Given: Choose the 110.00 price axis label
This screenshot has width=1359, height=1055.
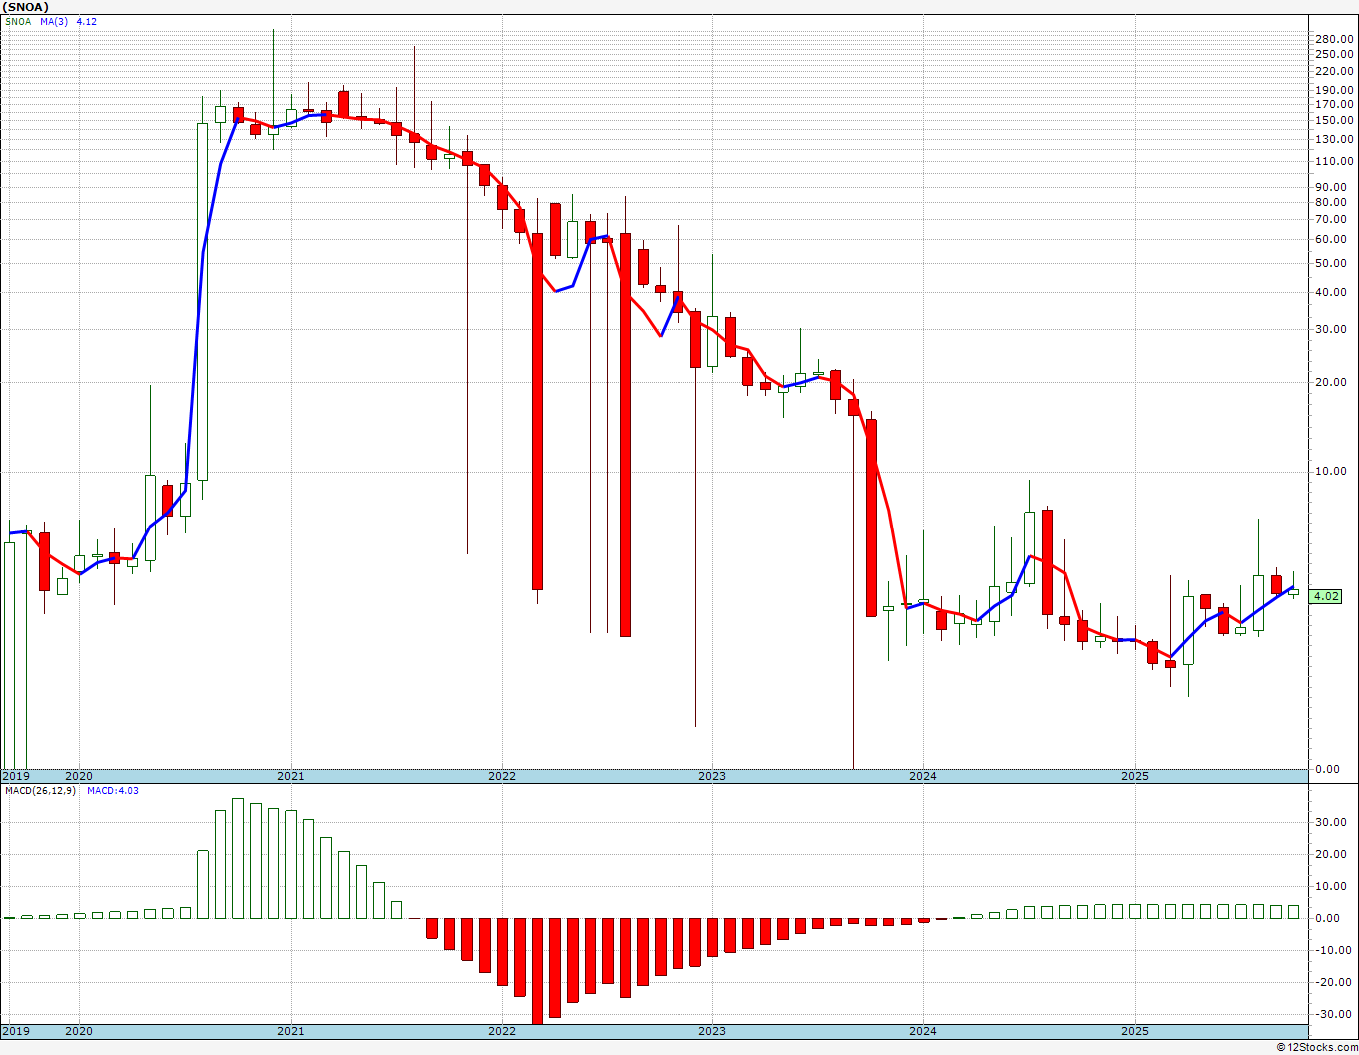Looking at the screenshot, I should 1335,161.
